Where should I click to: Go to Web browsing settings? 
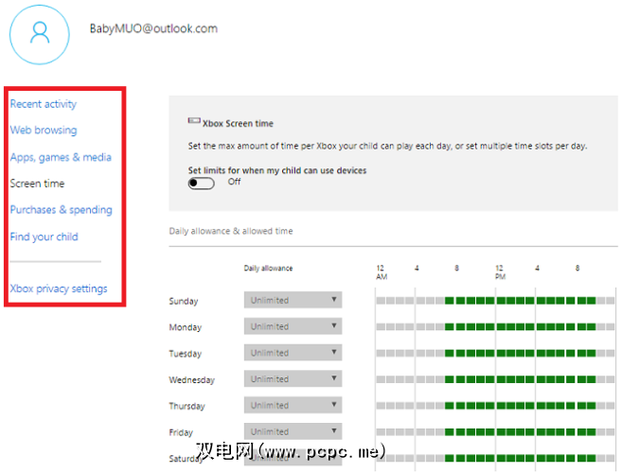coord(44,130)
